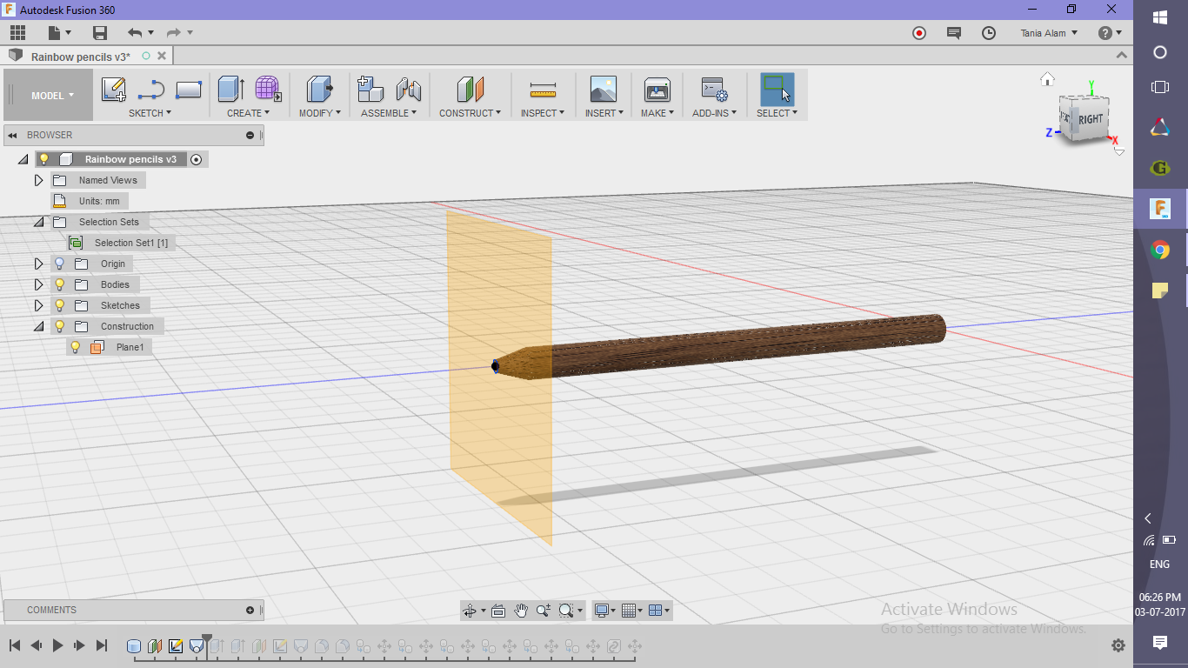Select the Spline sketch tool icon
Screen dimensions: 1188x668
(151, 90)
